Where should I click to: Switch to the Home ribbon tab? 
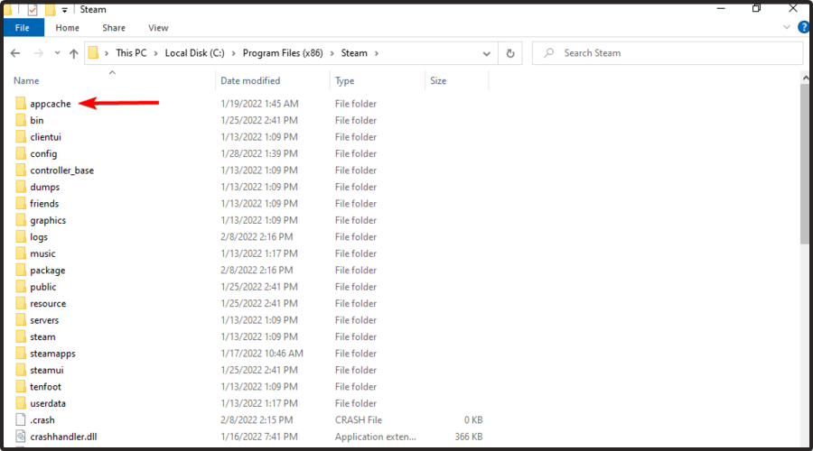[68, 28]
